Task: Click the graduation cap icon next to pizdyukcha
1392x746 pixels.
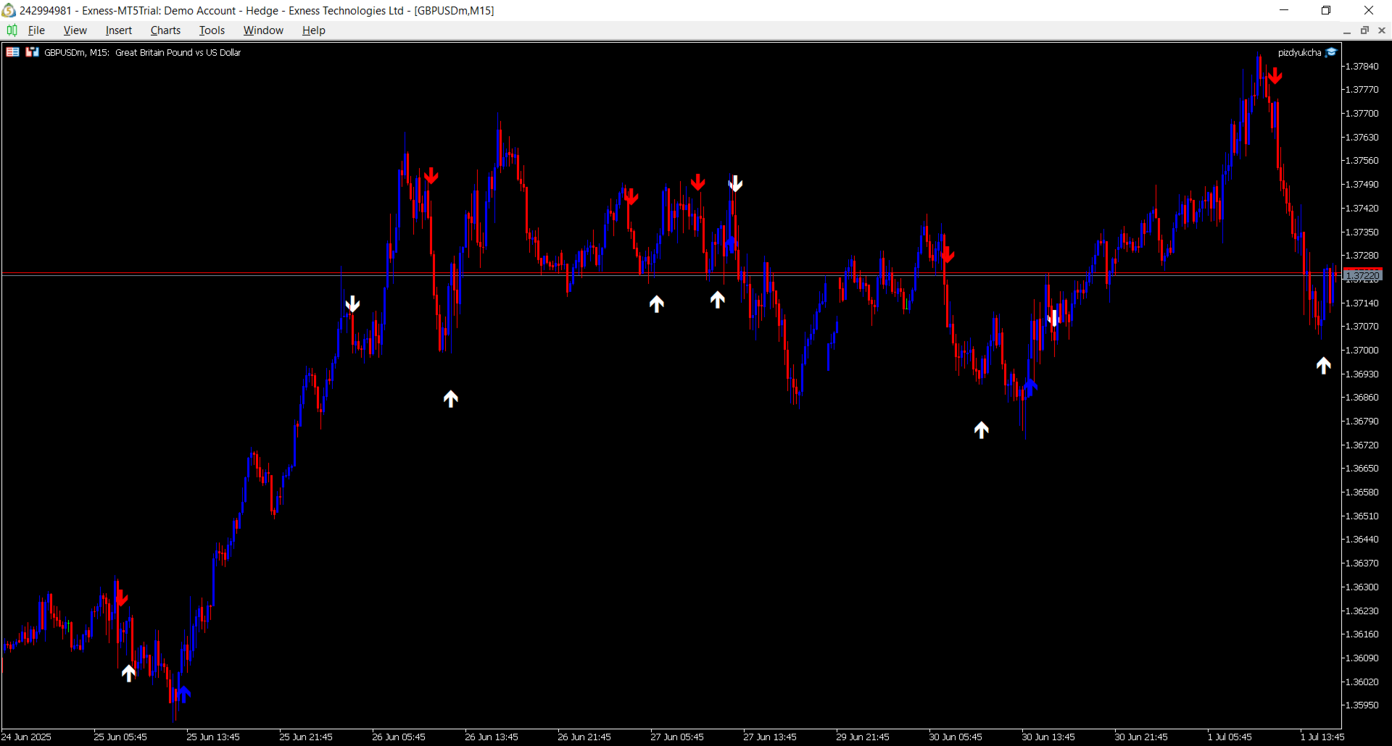Action: click(x=1332, y=51)
